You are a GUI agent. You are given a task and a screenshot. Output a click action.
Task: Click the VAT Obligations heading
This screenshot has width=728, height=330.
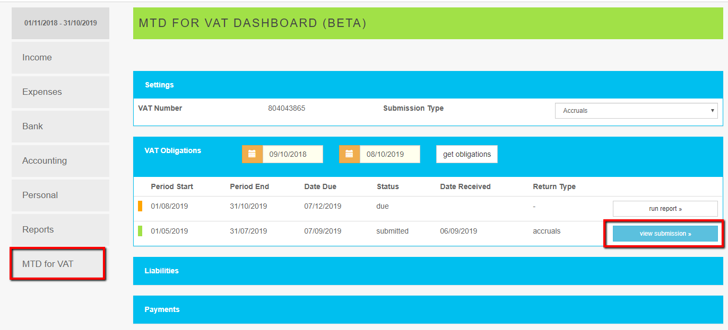pyautogui.click(x=173, y=150)
